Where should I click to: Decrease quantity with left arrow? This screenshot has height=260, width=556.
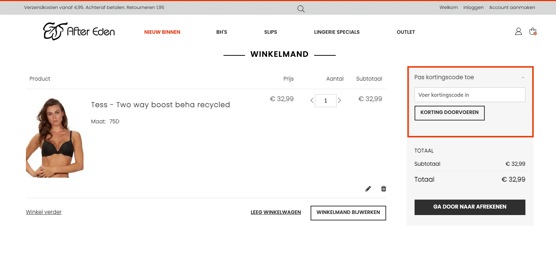(312, 101)
